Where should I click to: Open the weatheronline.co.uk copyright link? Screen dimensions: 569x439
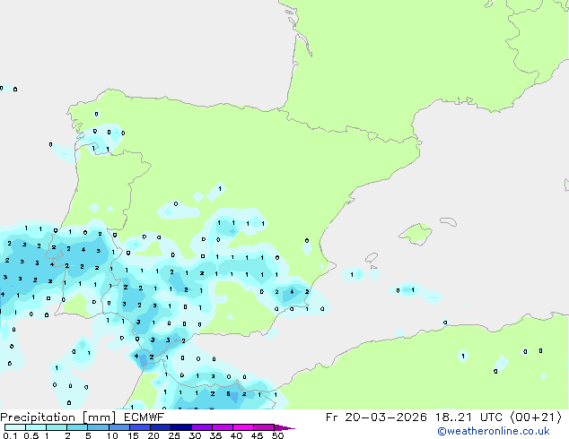pyautogui.click(x=494, y=431)
